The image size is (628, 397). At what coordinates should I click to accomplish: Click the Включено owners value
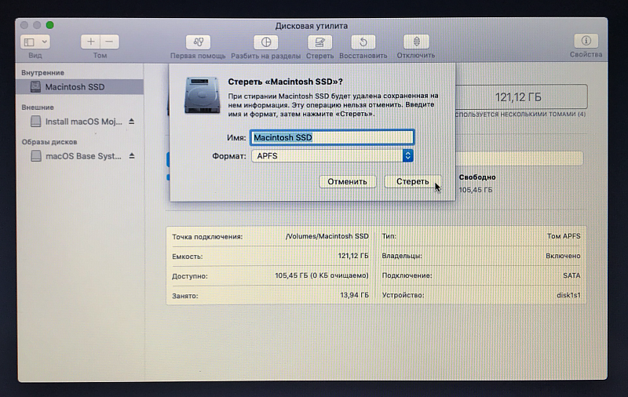(x=563, y=256)
